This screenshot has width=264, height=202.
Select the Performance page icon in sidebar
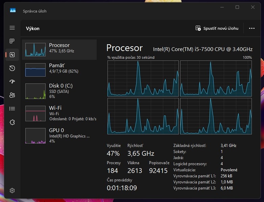(12, 55)
